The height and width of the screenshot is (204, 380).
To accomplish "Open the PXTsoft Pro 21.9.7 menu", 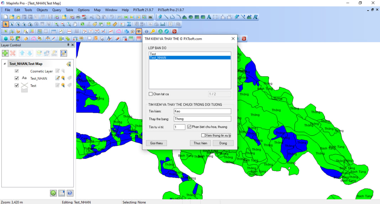I will tap(171, 10).
